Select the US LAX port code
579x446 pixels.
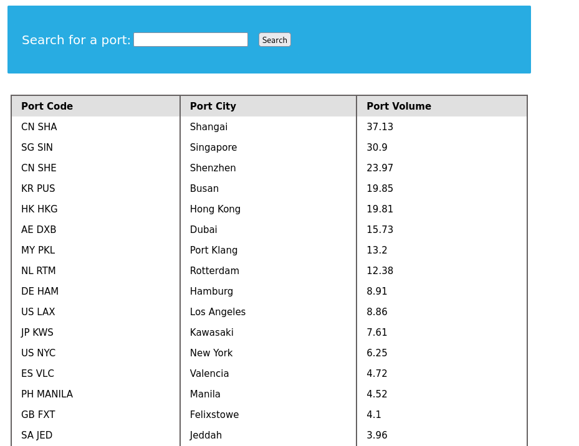[x=38, y=312]
